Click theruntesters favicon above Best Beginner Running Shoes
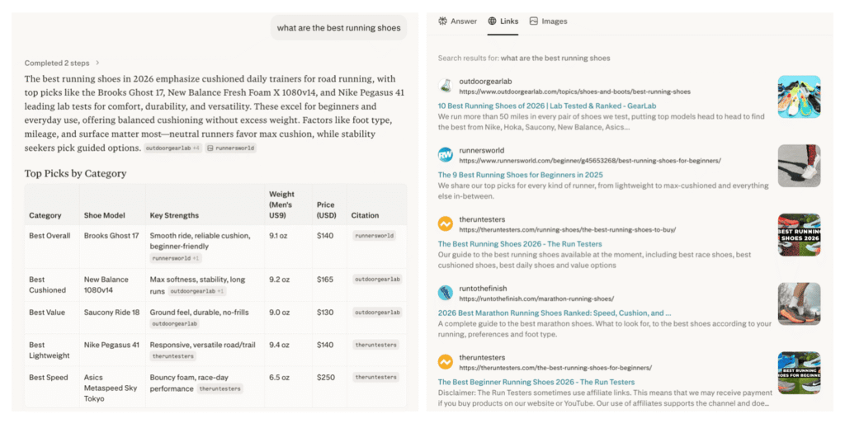 [445, 362]
